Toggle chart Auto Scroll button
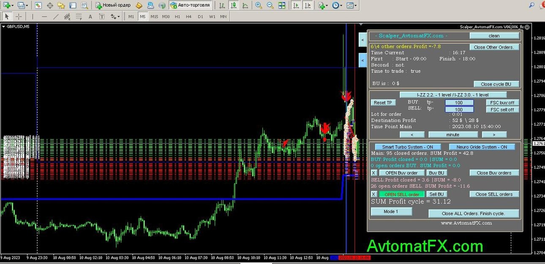 click(296, 5)
